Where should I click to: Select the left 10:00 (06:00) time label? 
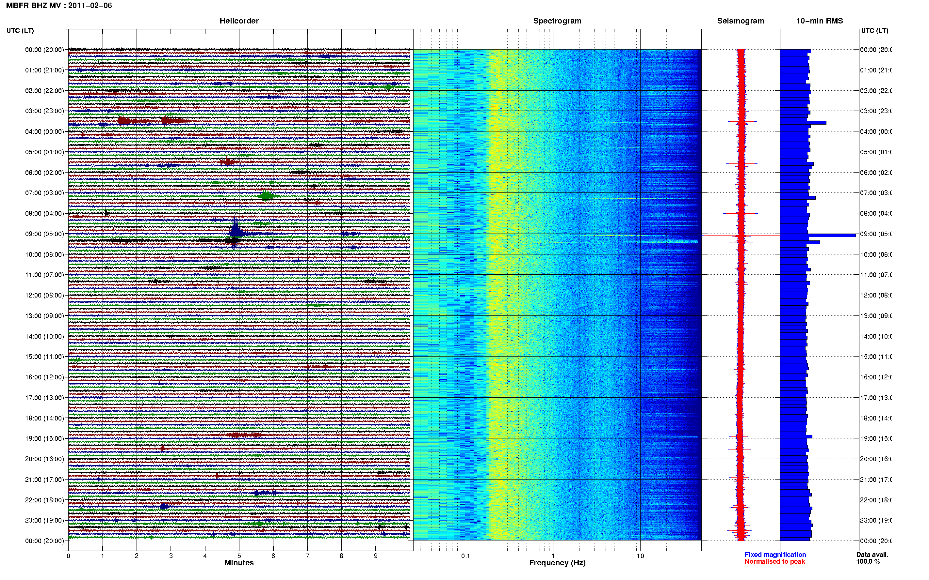click(x=44, y=254)
